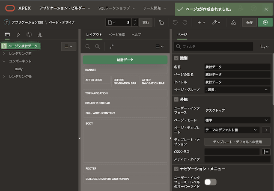Open the create plus menu
This screenshot has height=191, width=274.
coord(201,22)
